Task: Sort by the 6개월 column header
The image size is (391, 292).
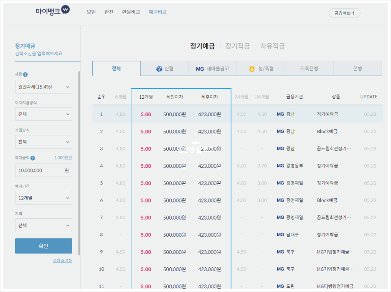Action: (x=120, y=97)
